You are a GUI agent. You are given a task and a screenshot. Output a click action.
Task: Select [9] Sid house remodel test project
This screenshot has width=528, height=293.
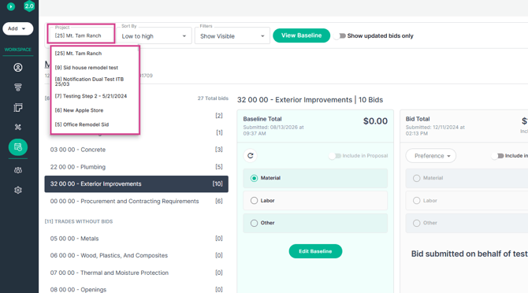tap(95, 68)
